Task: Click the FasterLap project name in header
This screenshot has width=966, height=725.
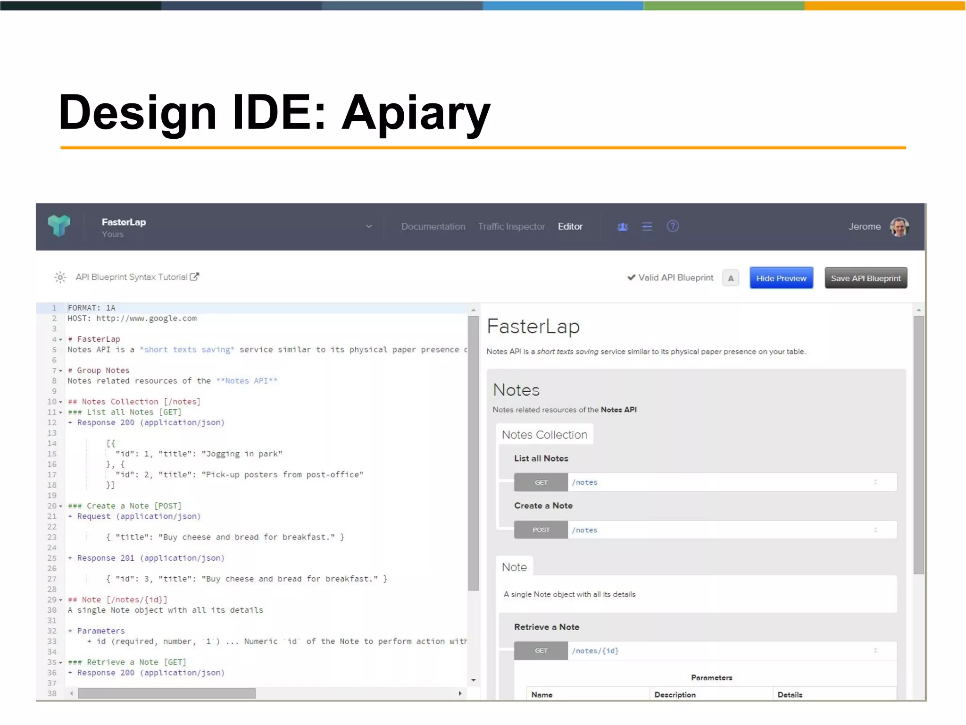Action: pos(124,222)
